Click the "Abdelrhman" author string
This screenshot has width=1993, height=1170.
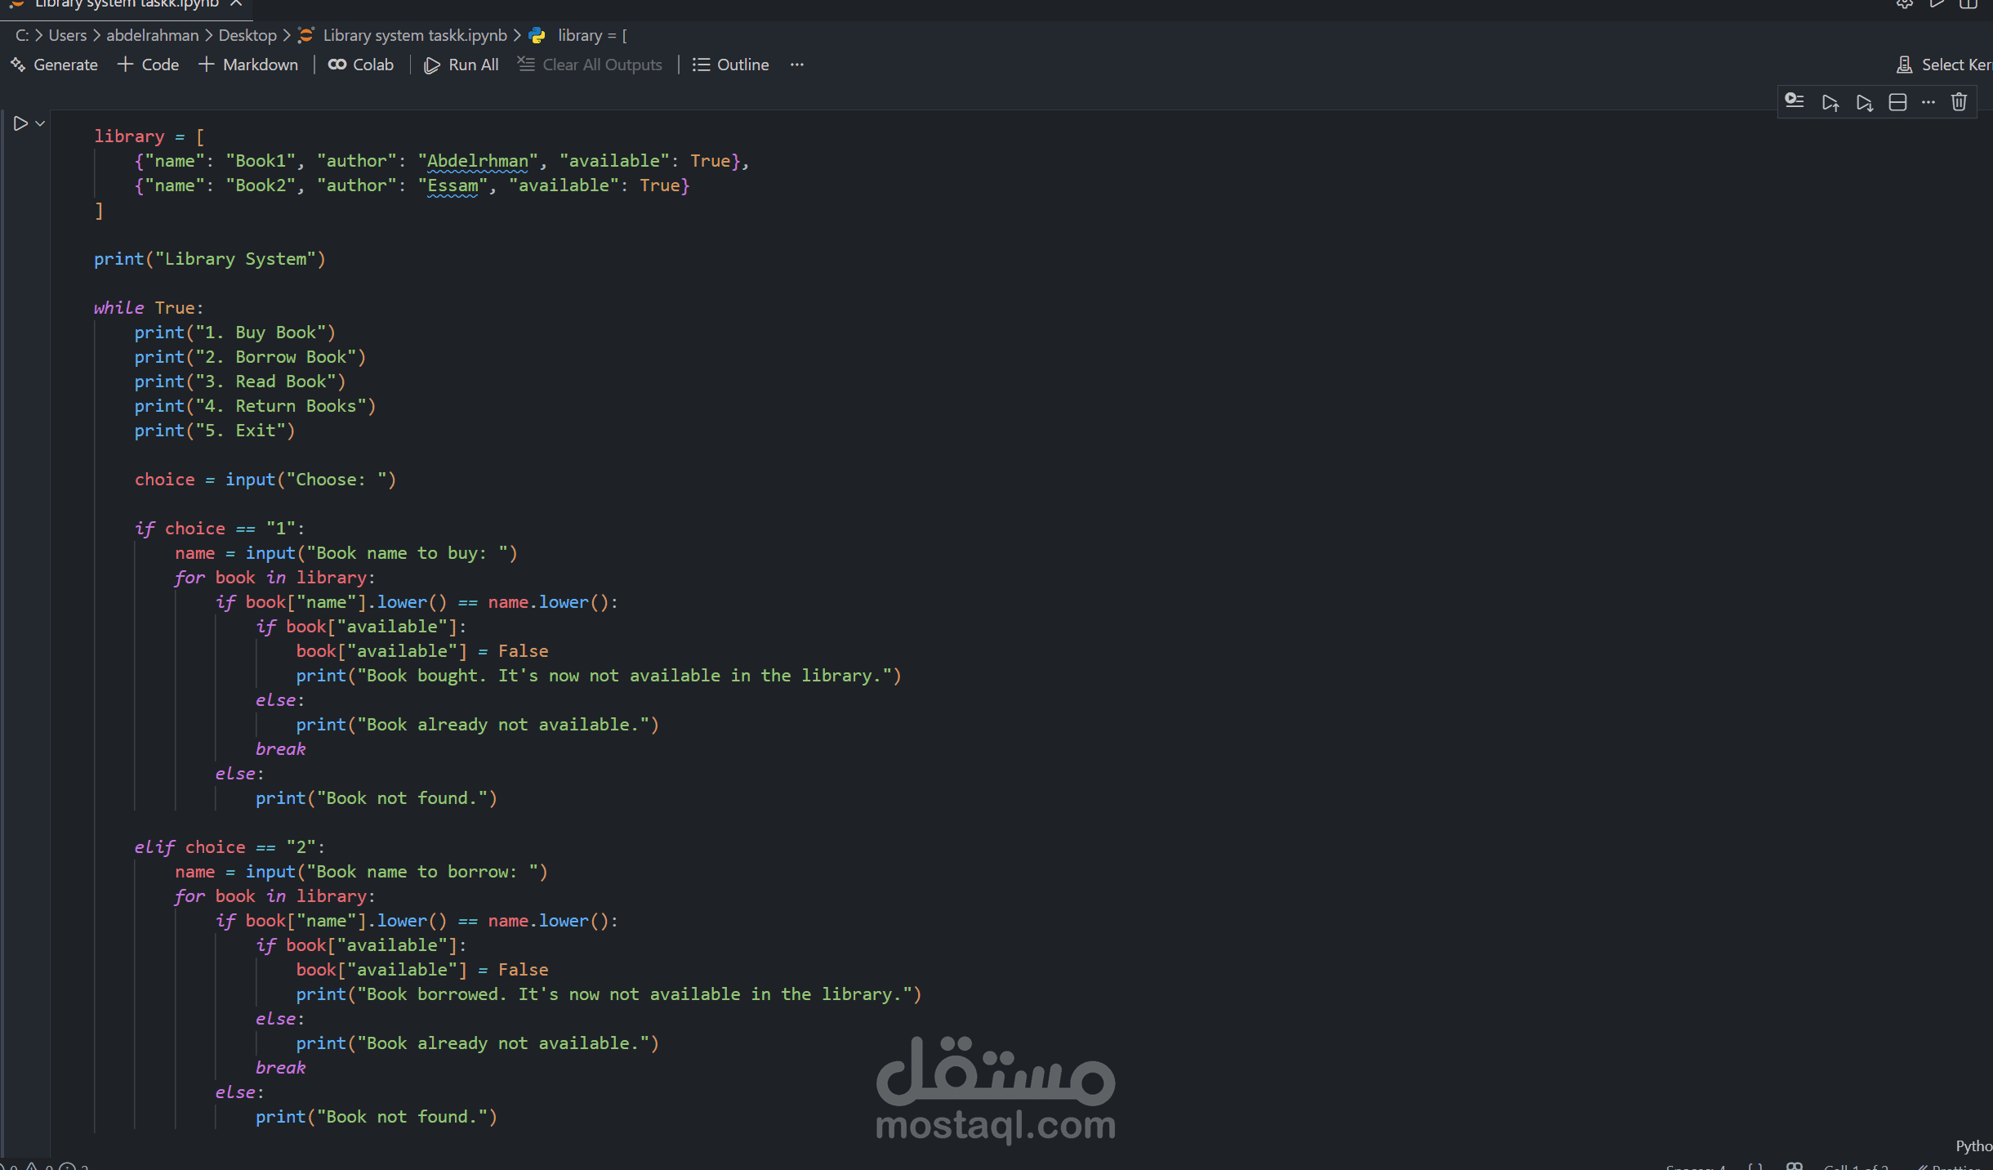point(478,161)
